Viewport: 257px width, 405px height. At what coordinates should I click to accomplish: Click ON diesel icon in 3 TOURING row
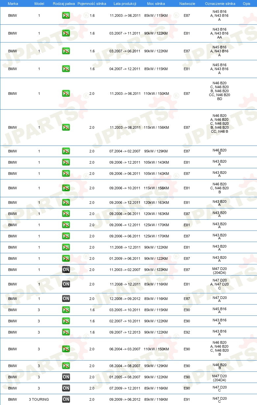66,399
